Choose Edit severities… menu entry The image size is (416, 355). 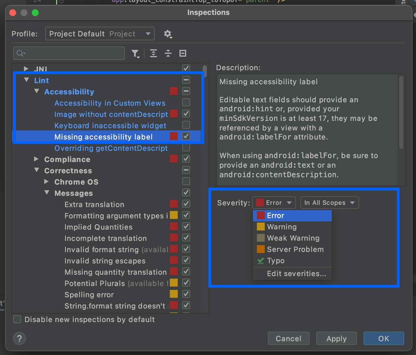[x=296, y=274]
